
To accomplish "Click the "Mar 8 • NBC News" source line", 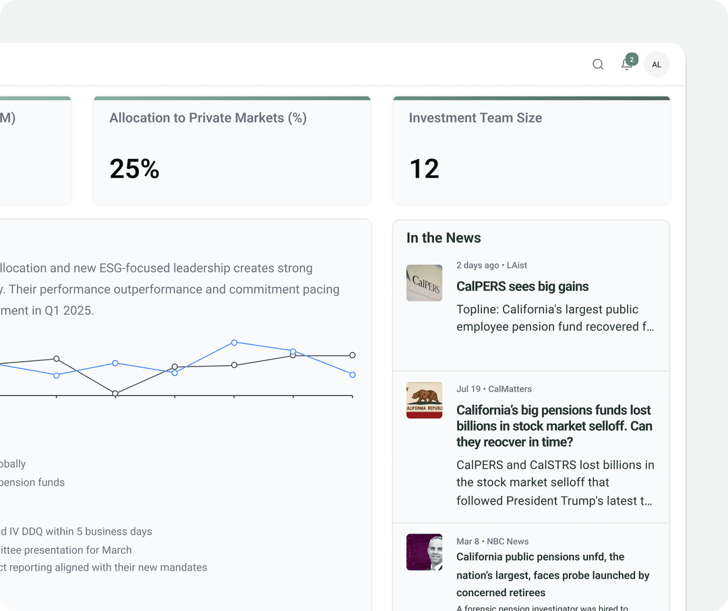I will point(492,541).
